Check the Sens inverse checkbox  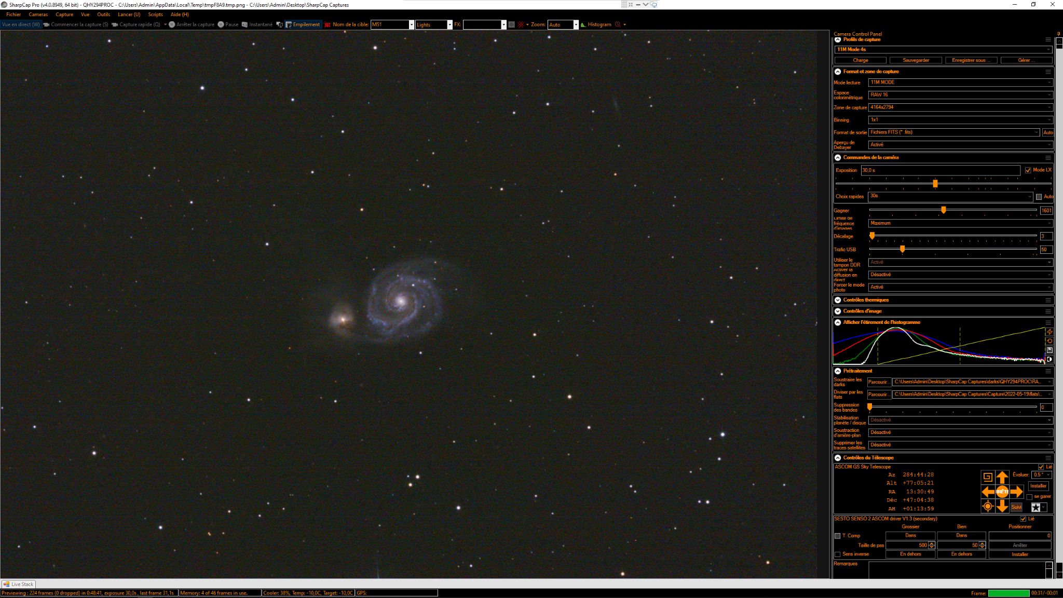(837, 554)
